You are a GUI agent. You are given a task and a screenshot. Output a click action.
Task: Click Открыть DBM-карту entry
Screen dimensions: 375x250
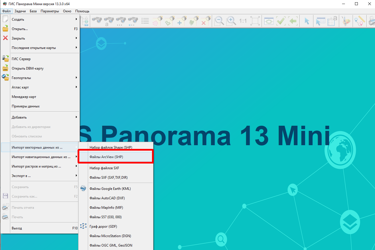click(x=40, y=68)
